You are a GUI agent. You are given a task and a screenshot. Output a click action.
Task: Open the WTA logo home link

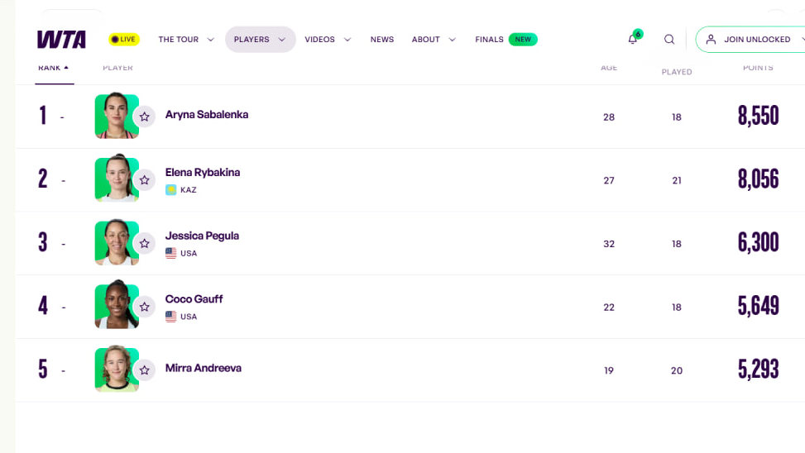tap(61, 40)
